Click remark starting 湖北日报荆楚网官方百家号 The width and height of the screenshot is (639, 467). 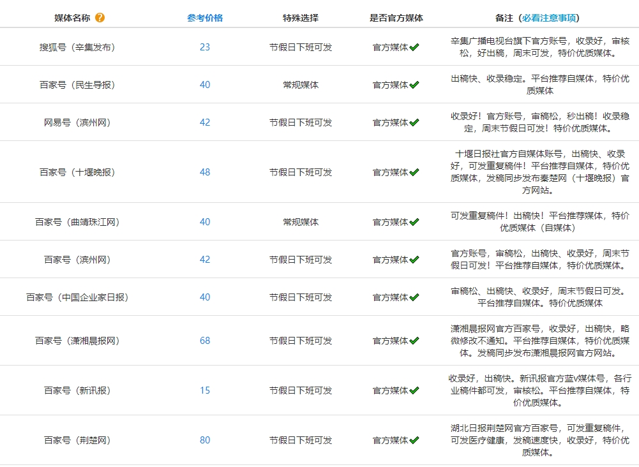point(540,440)
